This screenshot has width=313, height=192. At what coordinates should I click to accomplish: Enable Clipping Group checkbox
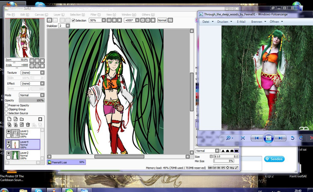6,109
